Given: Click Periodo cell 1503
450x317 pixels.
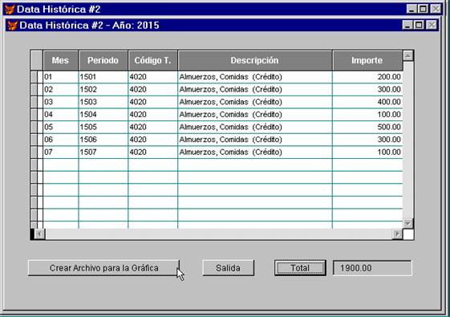Looking at the screenshot, I should point(103,102).
